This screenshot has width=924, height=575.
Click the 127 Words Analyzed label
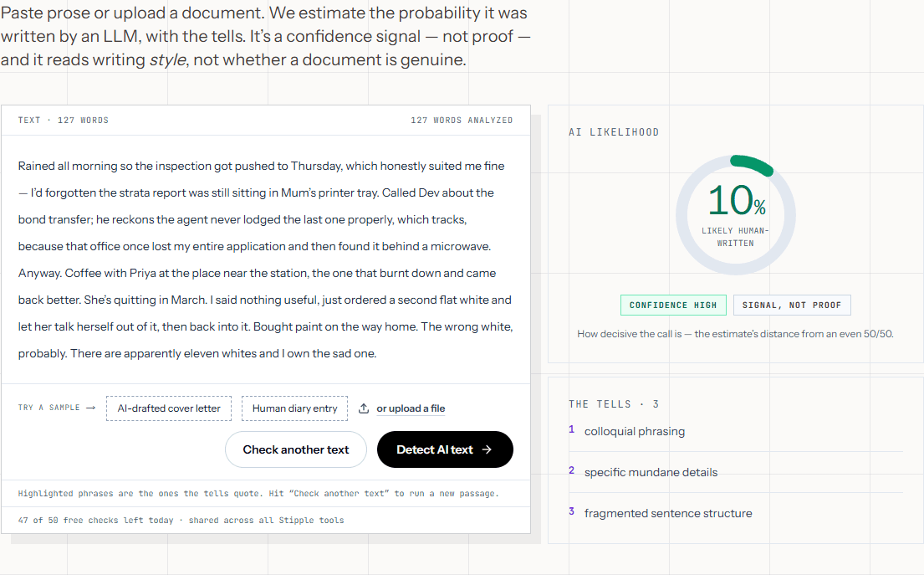pyautogui.click(x=462, y=121)
